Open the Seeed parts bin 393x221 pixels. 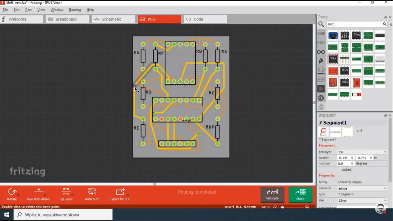coord(321,70)
